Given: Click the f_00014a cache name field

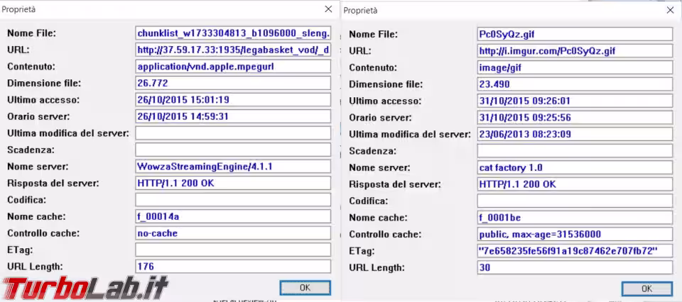Looking at the screenshot, I should (233, 216).
